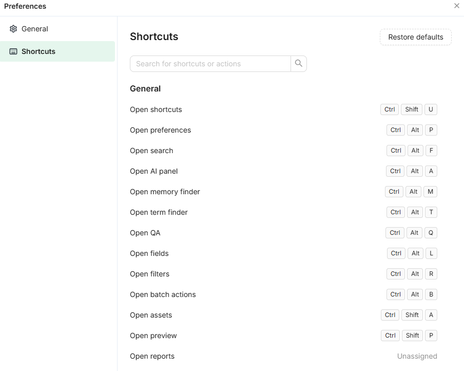This screenshot has width=464, height=371.
Task: Click the R key badge for Open filters
Action: point(431,273)
